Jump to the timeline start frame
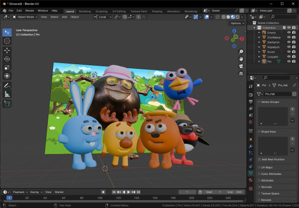 [114, 192]
